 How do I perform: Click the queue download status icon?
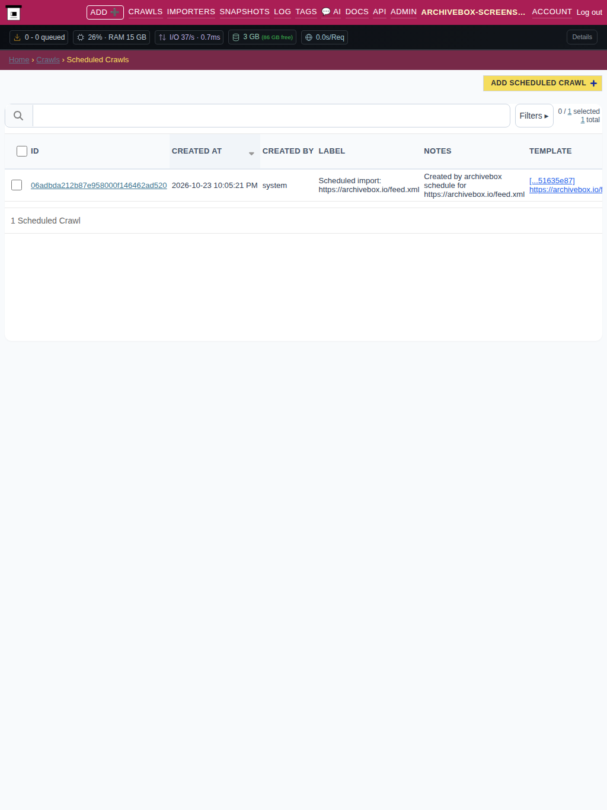coord(17,37)
